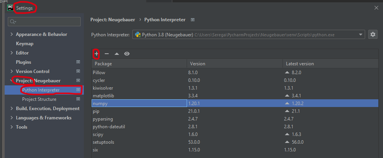Image resolution: width=383 pixels, height=158 pixels.
Task: Expand Appearance & Behavior section
Action: click(x=11, y=34)
